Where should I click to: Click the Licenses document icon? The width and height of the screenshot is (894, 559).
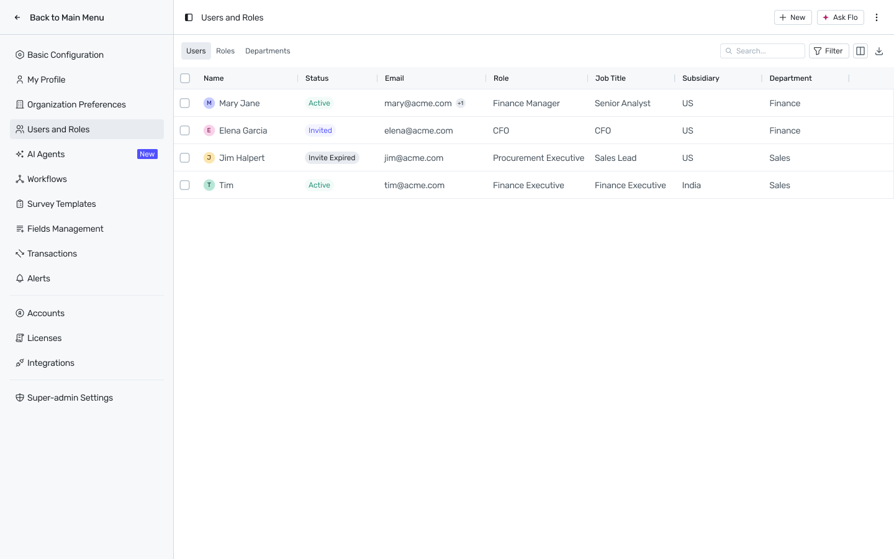pos(20,338)
